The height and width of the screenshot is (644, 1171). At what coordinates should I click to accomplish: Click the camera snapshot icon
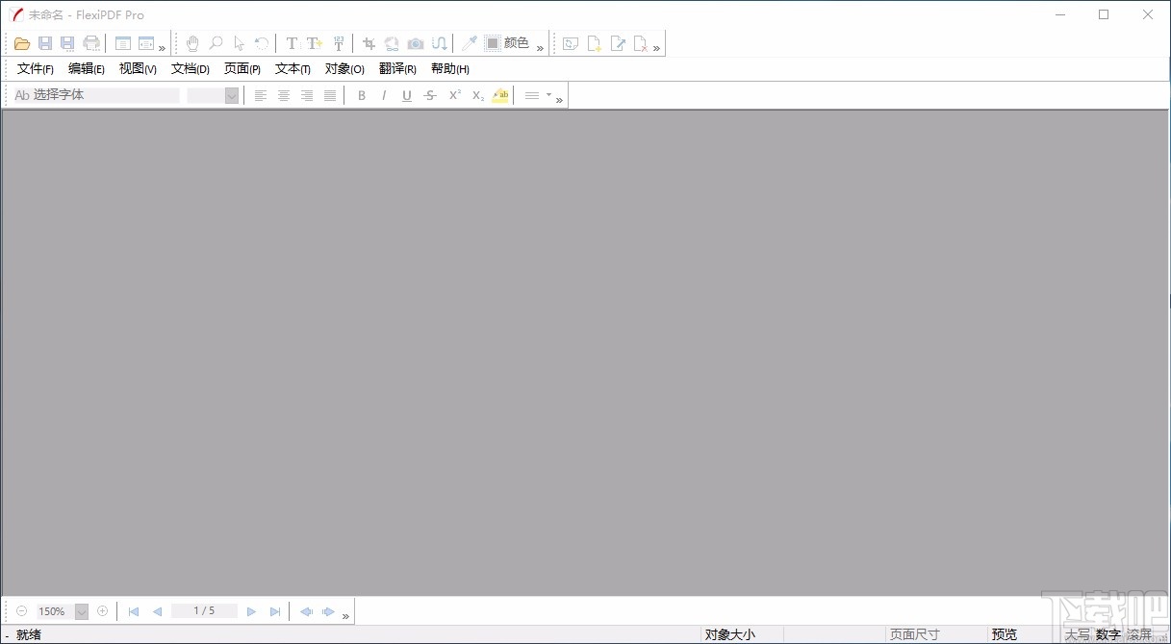coord(416,43)
